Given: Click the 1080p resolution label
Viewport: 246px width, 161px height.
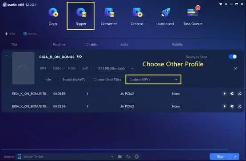Looking at the screenshot, I should click(57, 69).
